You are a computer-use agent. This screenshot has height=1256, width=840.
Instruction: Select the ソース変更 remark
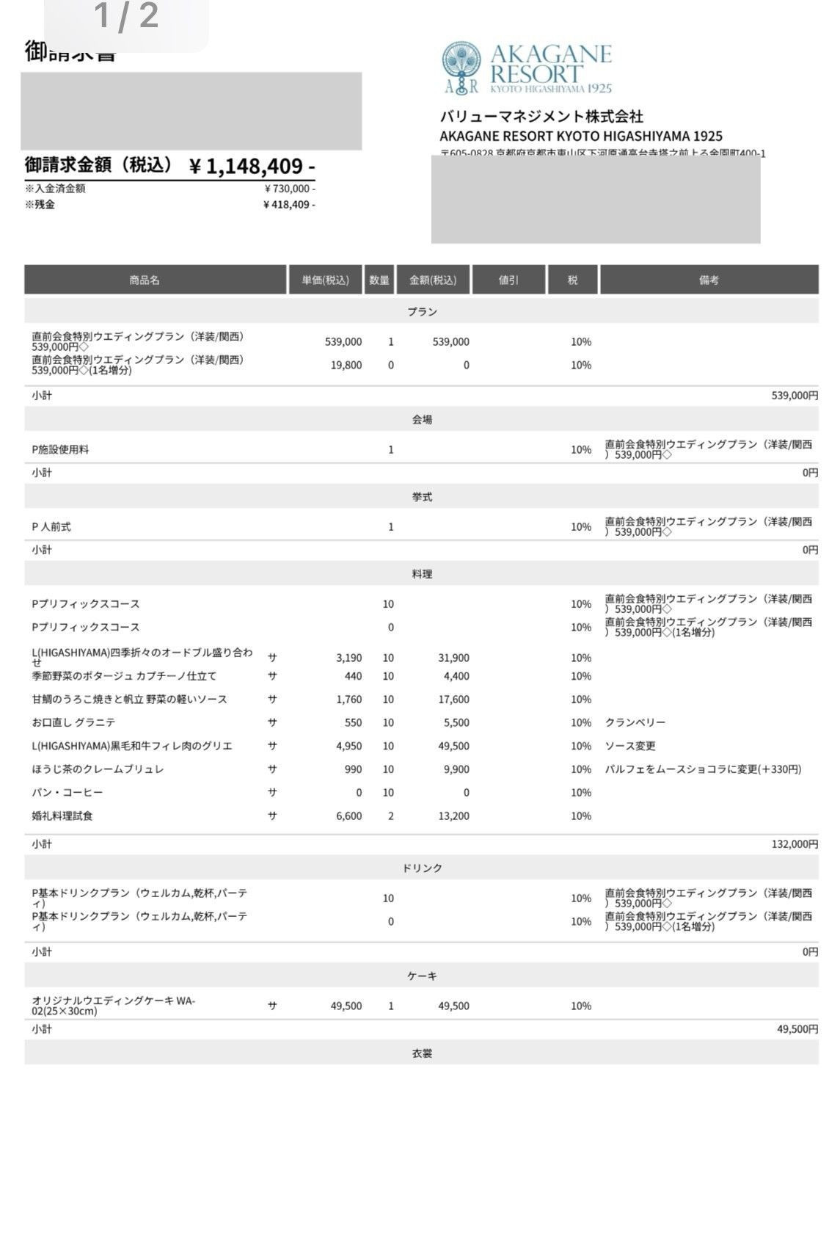click(630, 747)
